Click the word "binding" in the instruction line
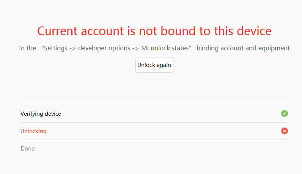This screenshot has height=174, width=302. coord(207,48)
